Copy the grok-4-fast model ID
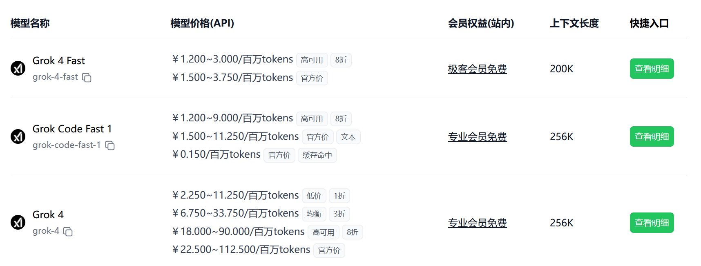 87,78
